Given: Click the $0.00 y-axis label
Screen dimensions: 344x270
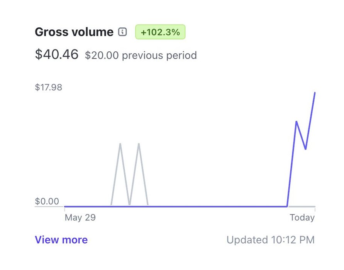Looking at the screenshot, I should pyautogui.click(x=47, y=201).
